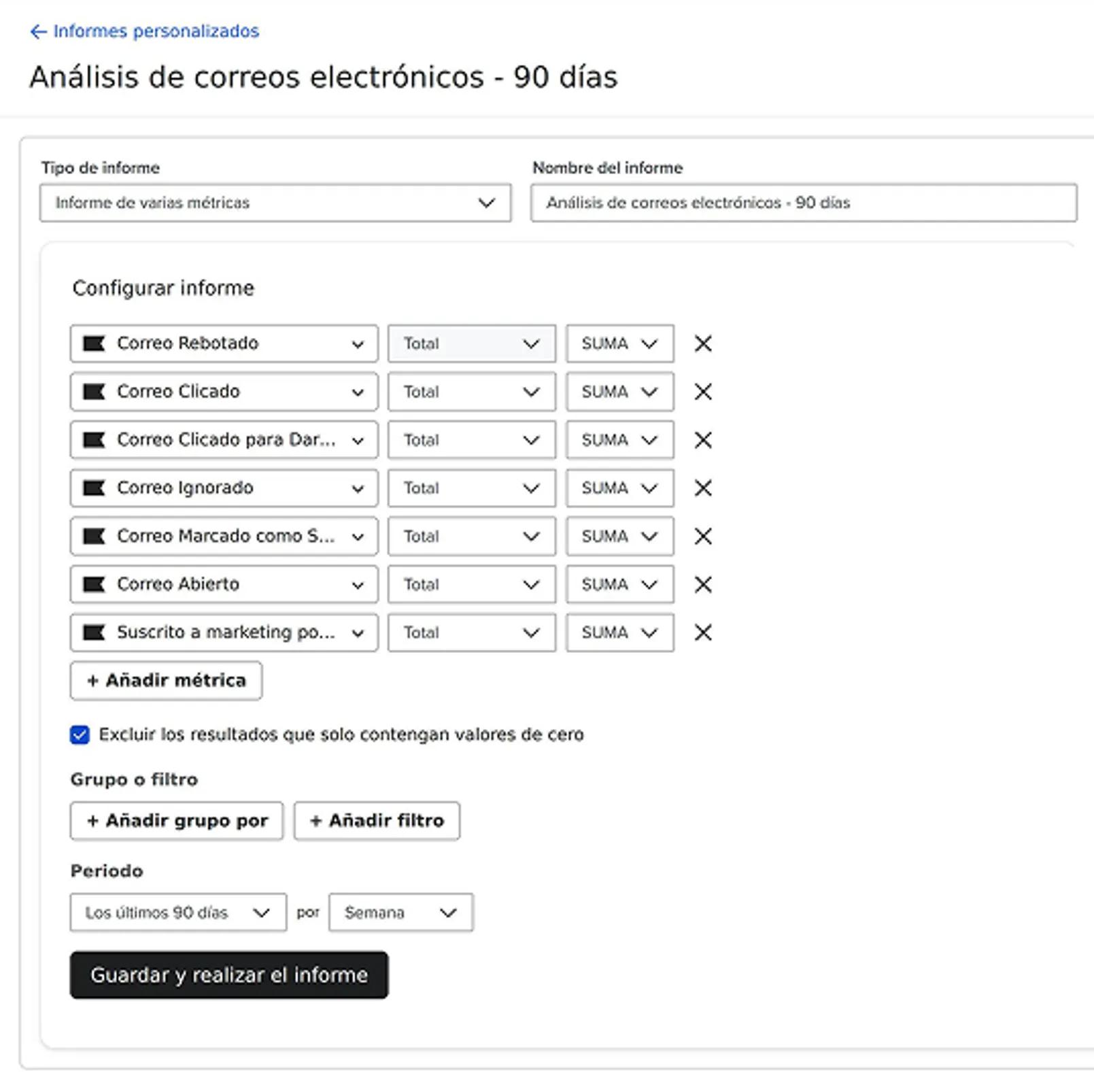This screenshot has height=1088, width=1094.
Task: Delete the Correo Ignorado metric with X
Action: click(x=703, y=488)
